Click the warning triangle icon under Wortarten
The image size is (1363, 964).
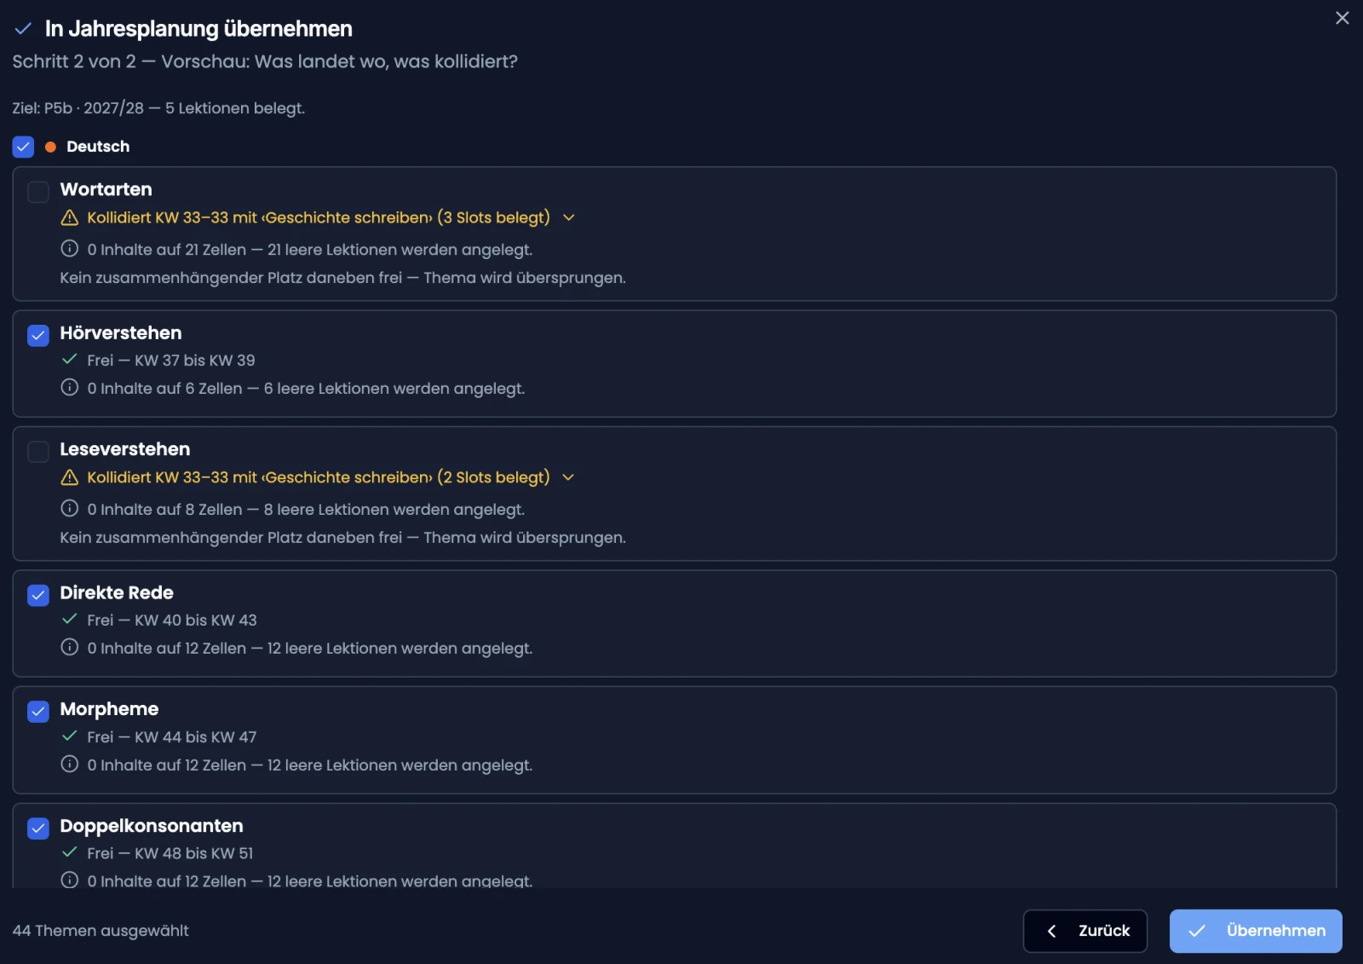(70, 218)
